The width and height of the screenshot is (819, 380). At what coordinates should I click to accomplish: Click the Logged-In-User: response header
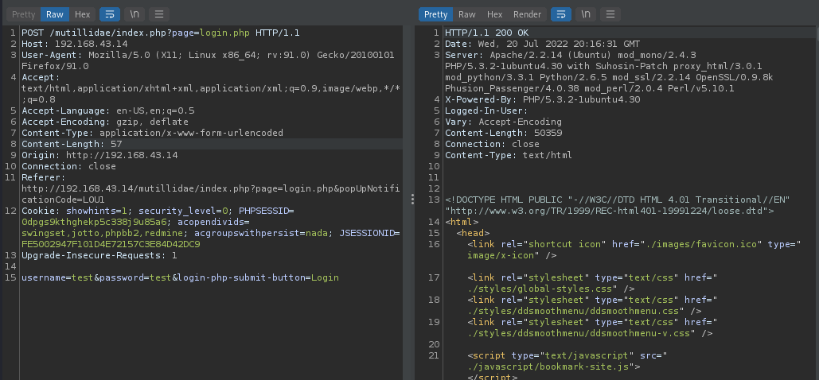tap(486, 111)
